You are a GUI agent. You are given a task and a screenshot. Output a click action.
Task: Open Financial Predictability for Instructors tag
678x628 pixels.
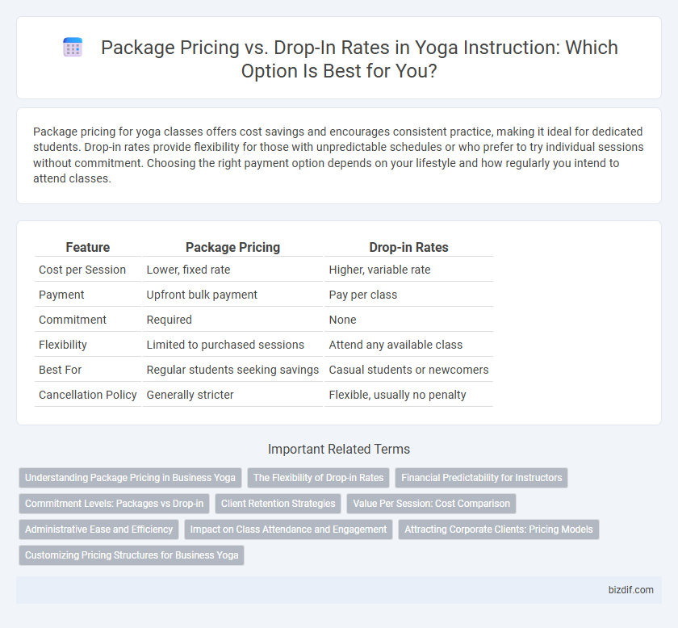pos(481,478)
